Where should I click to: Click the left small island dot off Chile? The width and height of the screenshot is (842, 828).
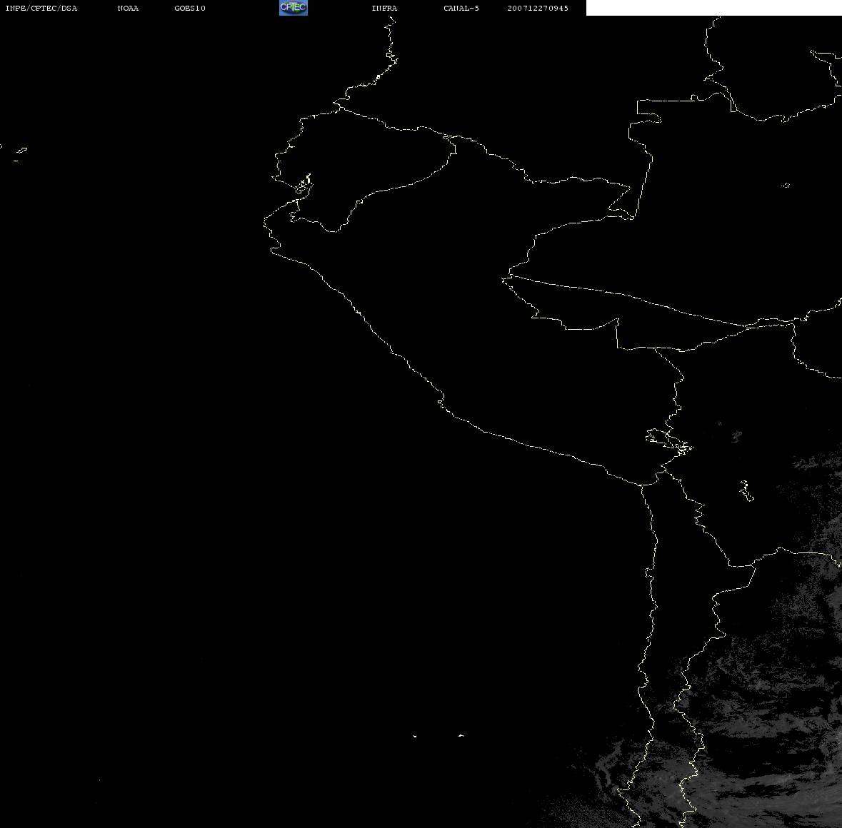coord(415,735)
